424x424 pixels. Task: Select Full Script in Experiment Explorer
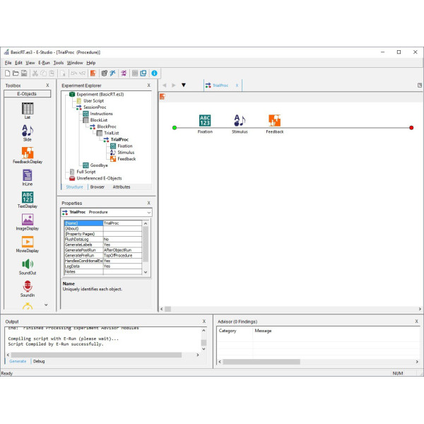click(x=83, y=172)
